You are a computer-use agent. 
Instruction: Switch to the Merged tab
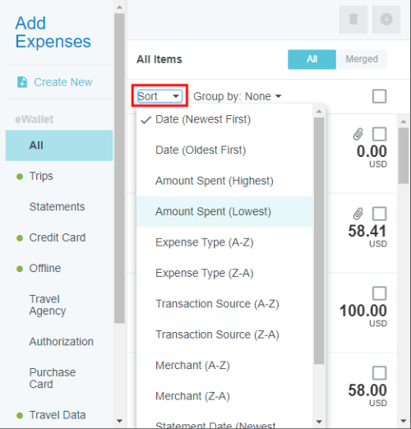pos(362,59)
